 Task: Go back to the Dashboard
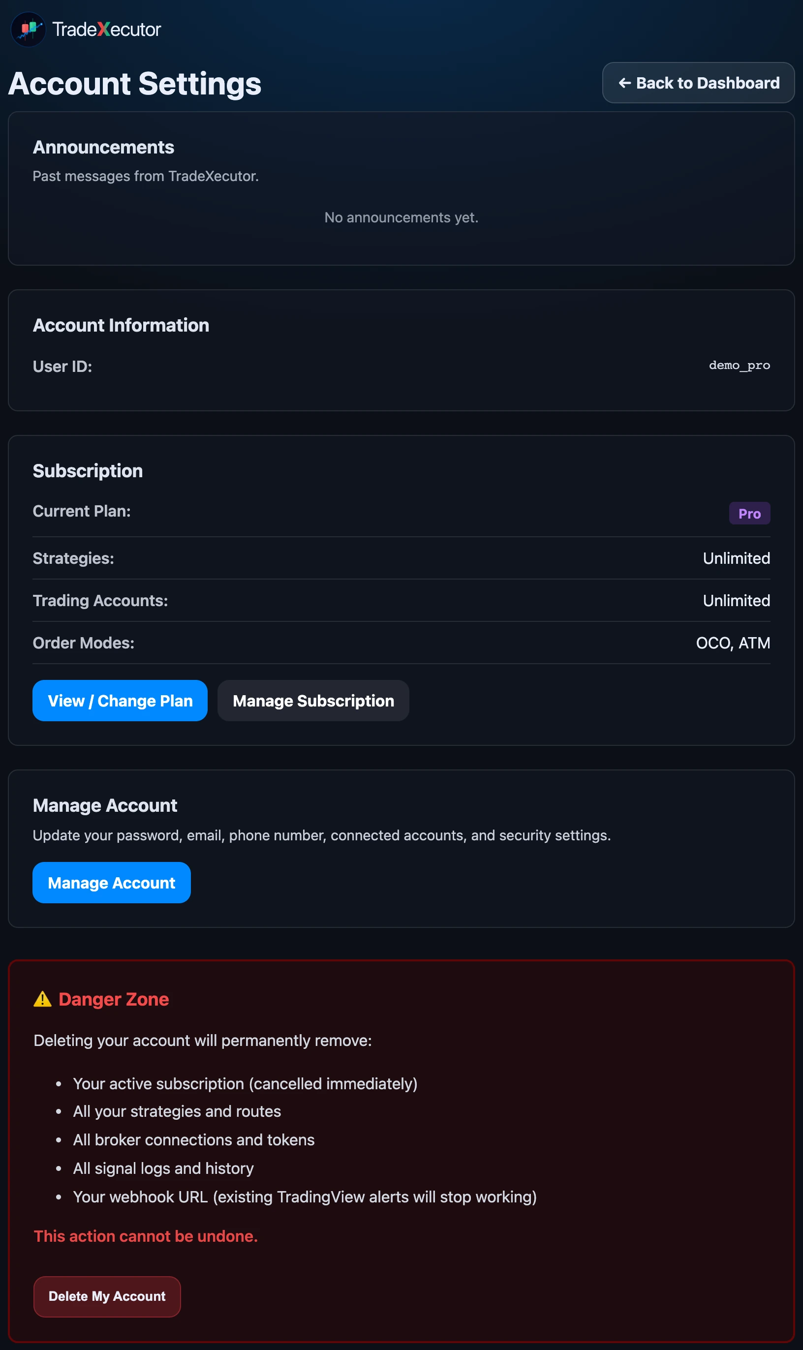coord(698,83)
